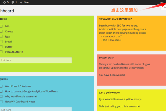Click the '- This is awesome!' line
Viewport: 166px width, 111px height.
(111, 40)
